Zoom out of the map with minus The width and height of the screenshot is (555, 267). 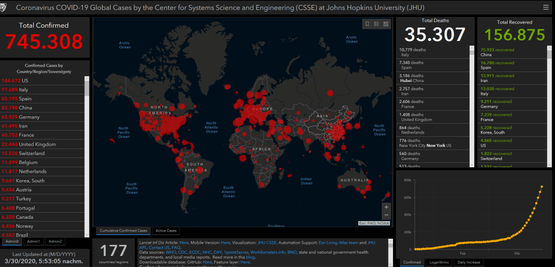click(x=386, y=215)
